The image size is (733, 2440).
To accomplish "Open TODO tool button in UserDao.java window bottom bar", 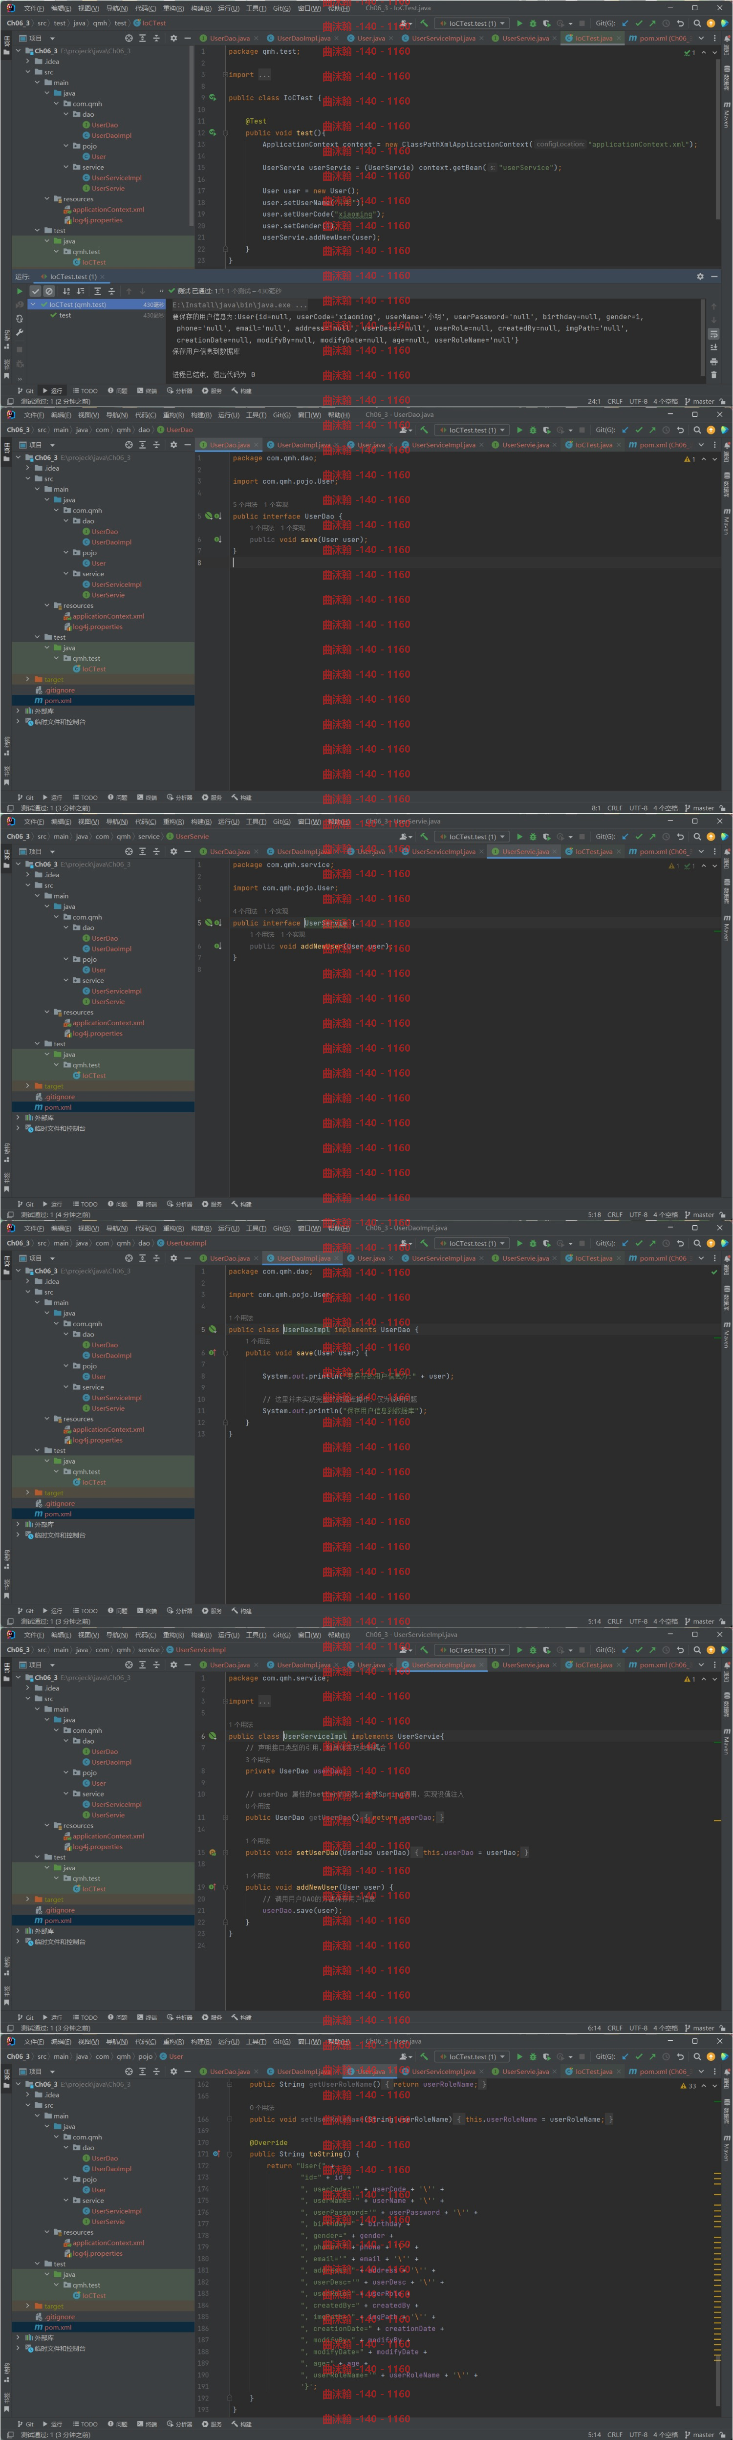I will click(85, 797).
